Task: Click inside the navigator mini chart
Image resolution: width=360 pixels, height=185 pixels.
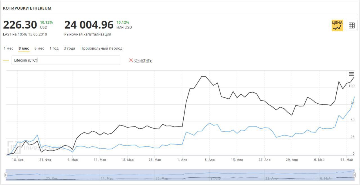Action: 180,175
